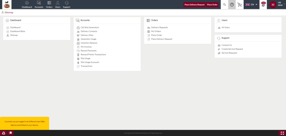Open Delivery Sites
This screenshot has width=286, height=136.
(x=87, y=35)
